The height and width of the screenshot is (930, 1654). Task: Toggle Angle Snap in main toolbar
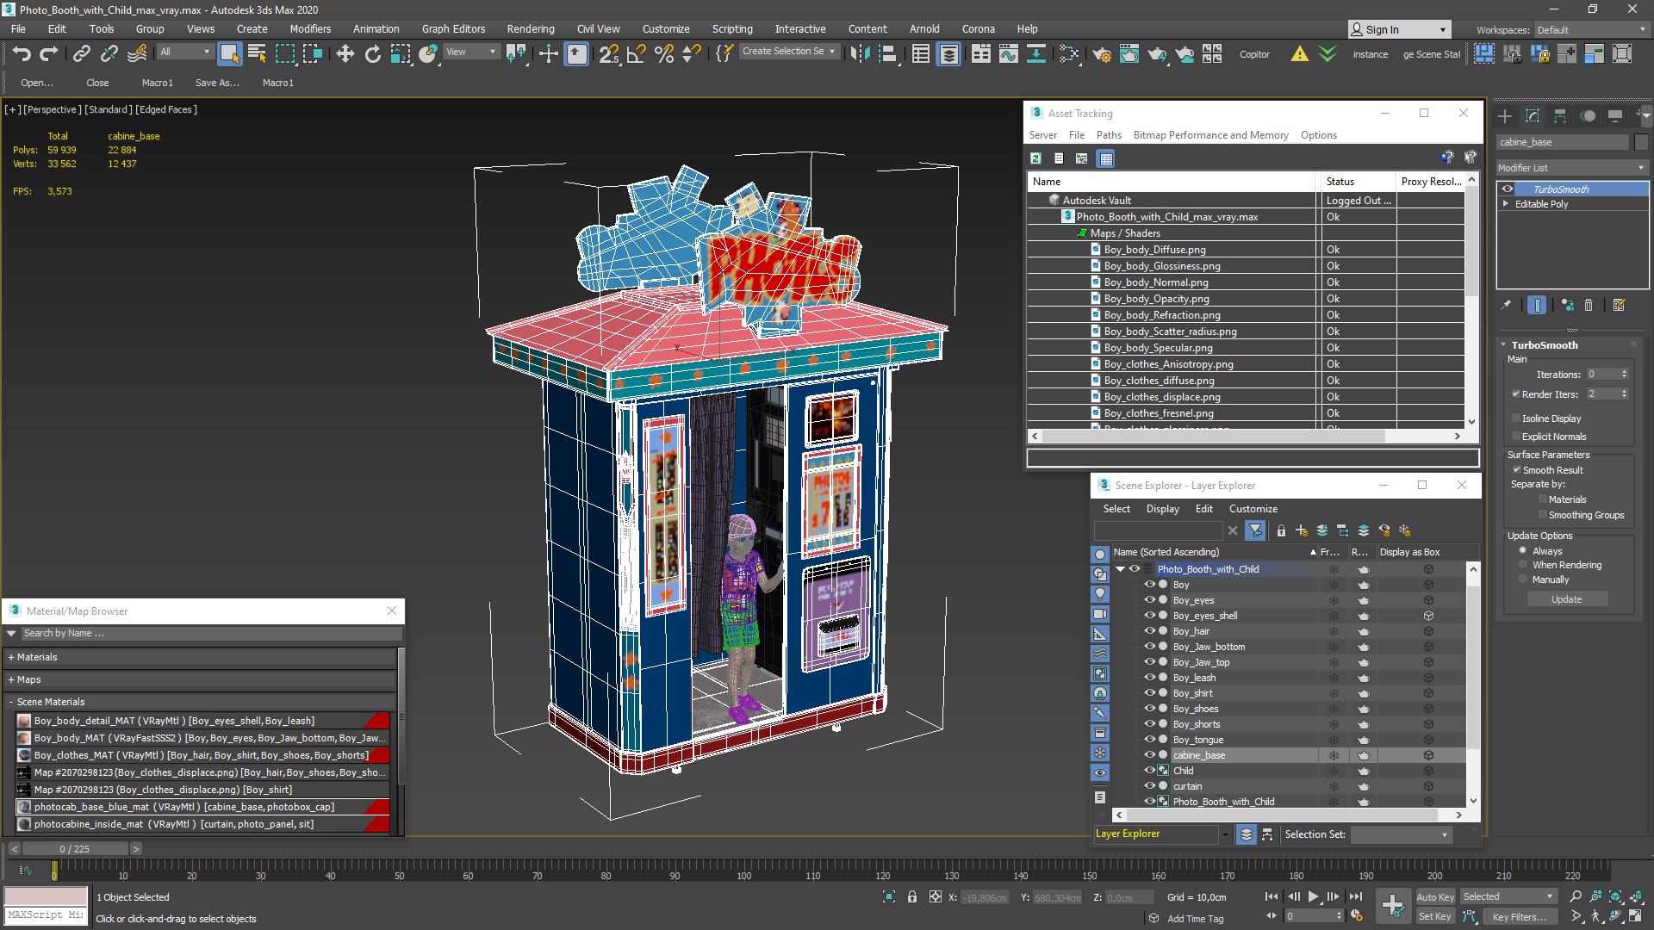(x=636, y=53)
